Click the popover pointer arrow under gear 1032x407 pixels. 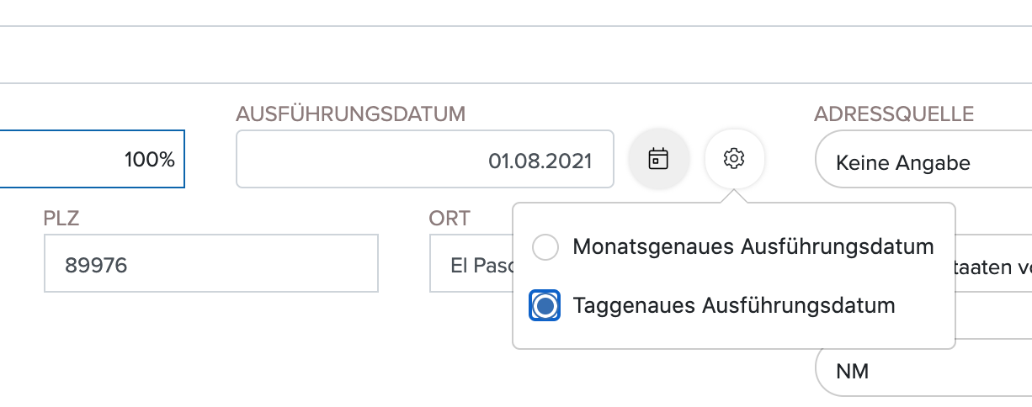[x=735, y=197]
